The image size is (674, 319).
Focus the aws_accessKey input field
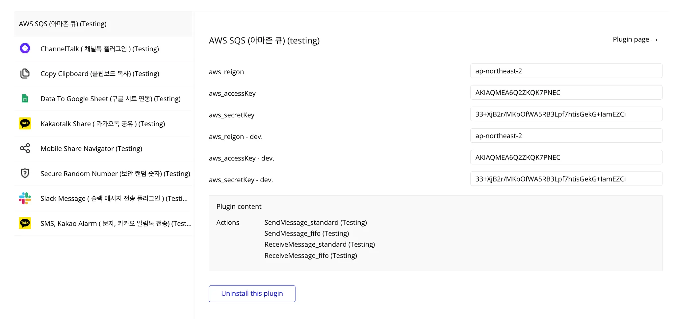[x=566, y=93]
